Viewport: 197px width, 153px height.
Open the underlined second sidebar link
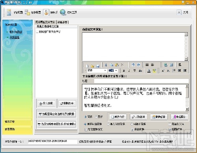(15, 37)
